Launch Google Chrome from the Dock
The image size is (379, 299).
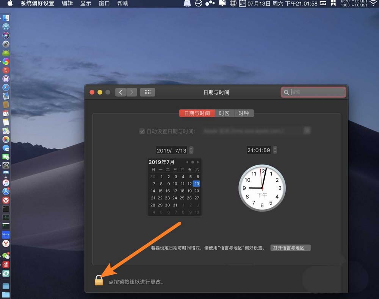point(6,61)
